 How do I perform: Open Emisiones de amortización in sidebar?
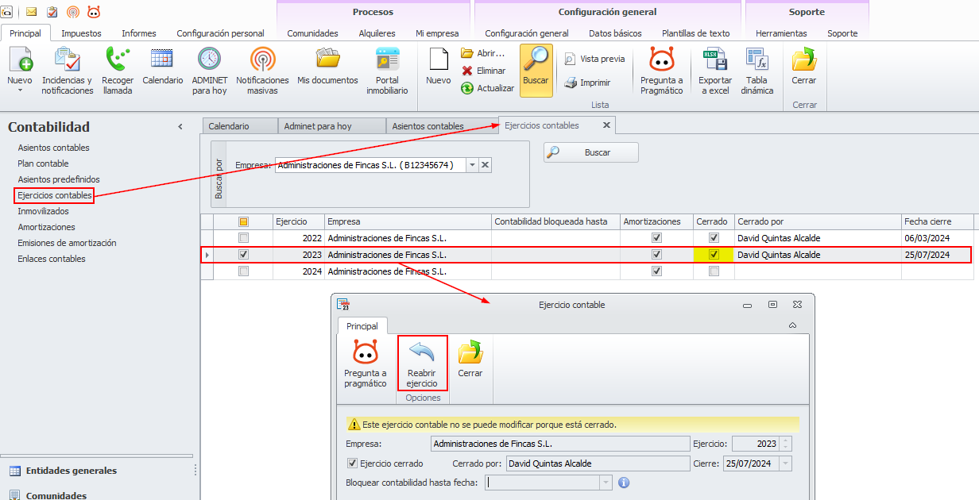pyautogui.click(x=67, y=243)
